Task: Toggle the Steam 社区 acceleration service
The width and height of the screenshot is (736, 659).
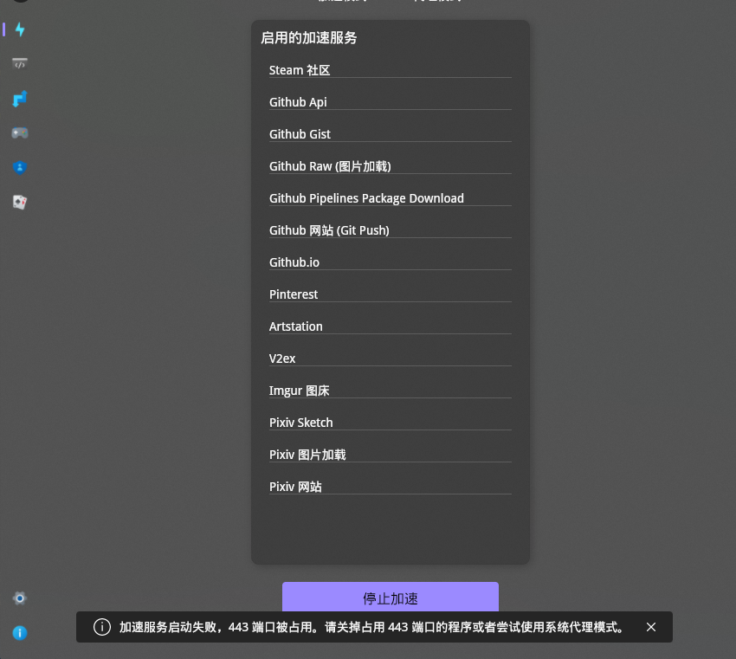Action: point(390,70)
